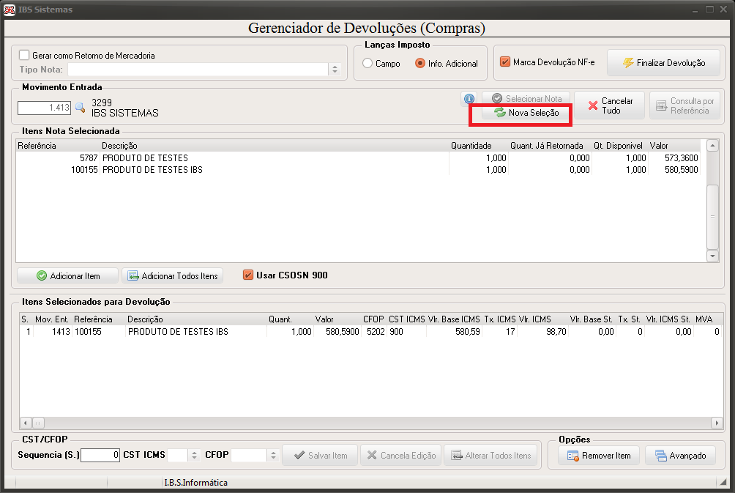Select the Campo radio option

click(x=367, y=63)
